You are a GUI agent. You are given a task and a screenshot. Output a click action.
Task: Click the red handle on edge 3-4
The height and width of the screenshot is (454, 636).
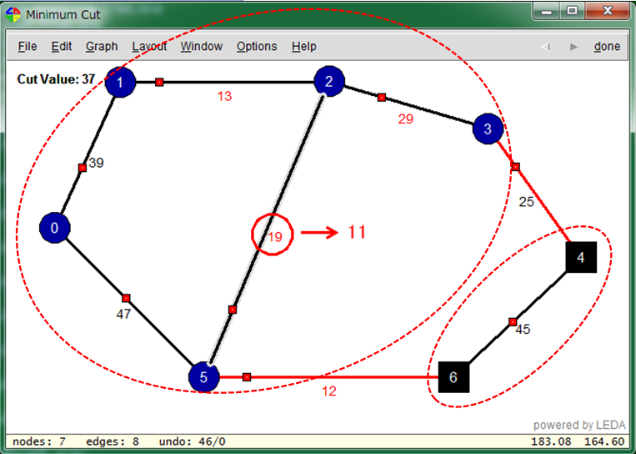(x=515, y=167)
